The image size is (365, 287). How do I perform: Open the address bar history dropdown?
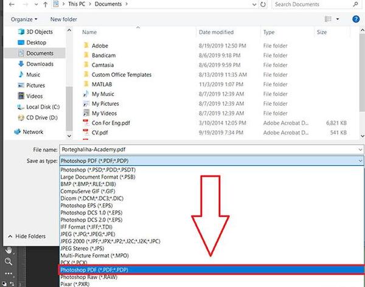pyautogui.click(x=254, y=4)
